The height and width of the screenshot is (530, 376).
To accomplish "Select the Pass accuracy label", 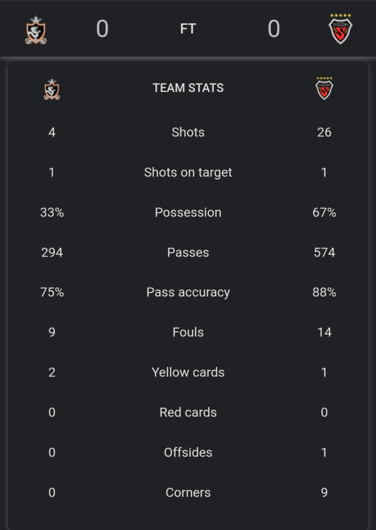I will pos(188,292).
